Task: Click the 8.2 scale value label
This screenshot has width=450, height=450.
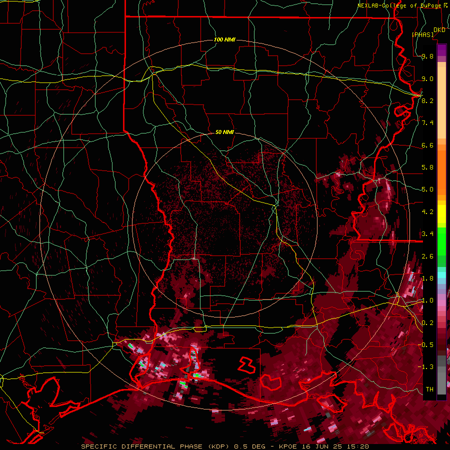Action: click(x=427, y=100)
